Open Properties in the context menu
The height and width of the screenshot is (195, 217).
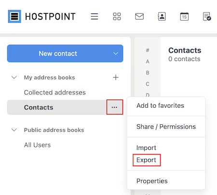tap(152, 181)
